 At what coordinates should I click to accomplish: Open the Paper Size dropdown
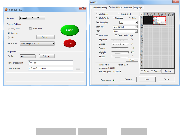point(37,44)
